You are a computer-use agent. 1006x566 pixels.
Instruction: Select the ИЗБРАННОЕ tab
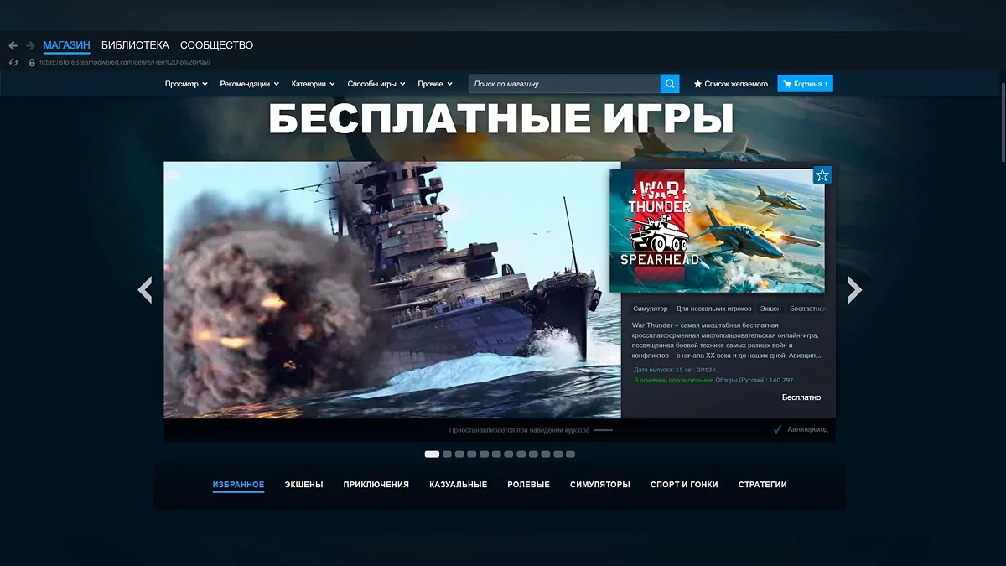tap(238, 485)
